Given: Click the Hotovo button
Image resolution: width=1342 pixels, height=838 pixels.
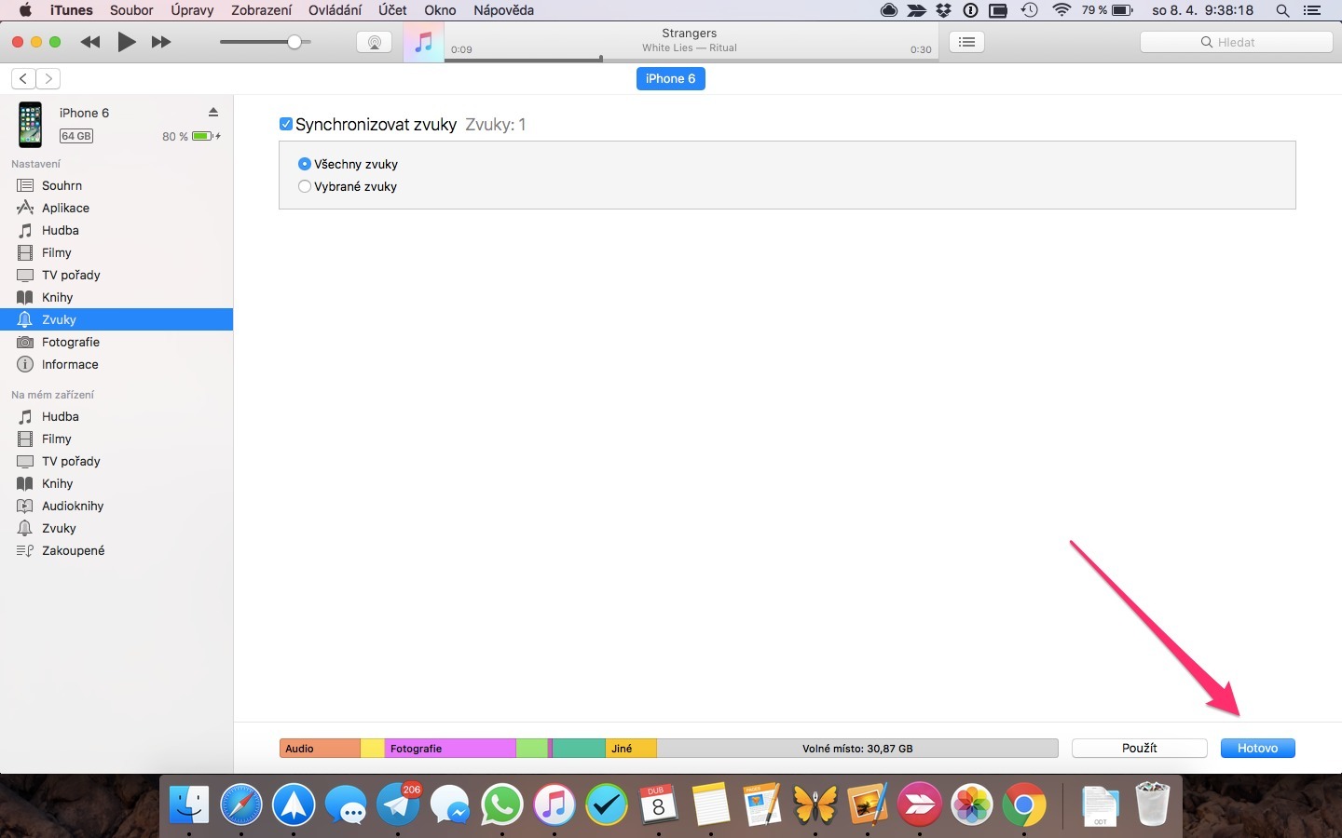Looking at the screenshot, I should click(x=1258, y=749).
